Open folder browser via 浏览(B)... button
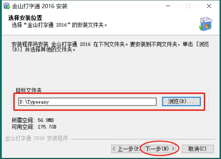The image size is (221, 159). pyautogui.click(x=181, y=101)
